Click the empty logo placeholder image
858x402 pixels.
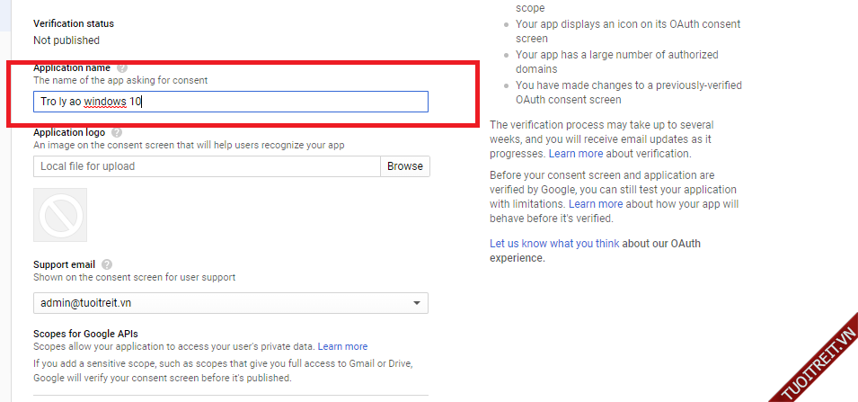point(60,215)
